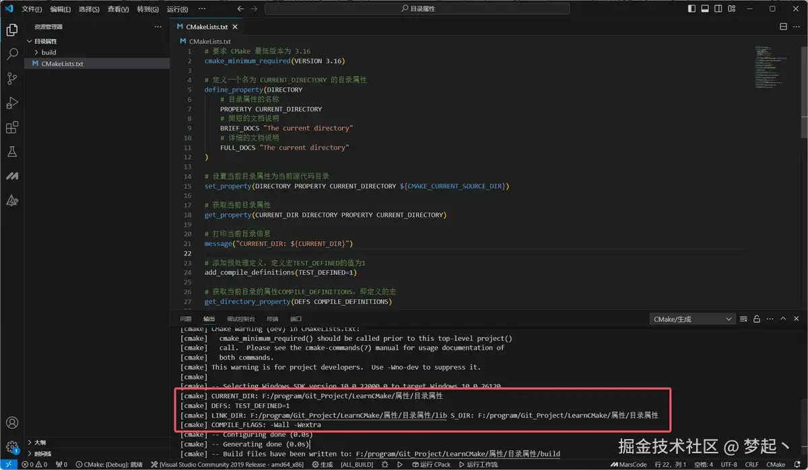Click 运行工作流 in status bar

tap(477, 465)
